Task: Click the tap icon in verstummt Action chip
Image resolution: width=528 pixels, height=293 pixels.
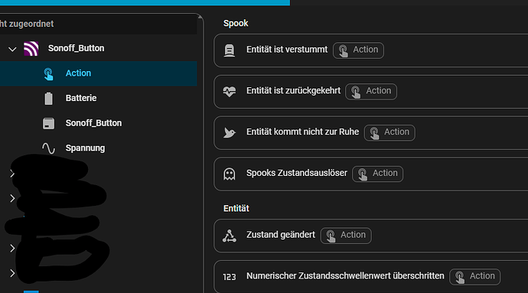Action: tap(343, 50)
